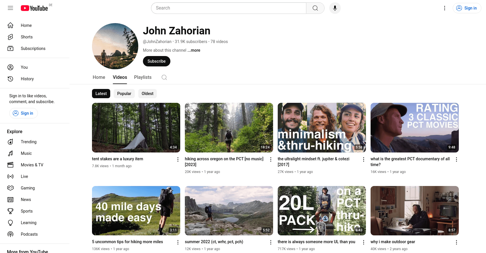Select the Oldest sort chip
Image resolution: width=486 pixels, height=253 pixels.
[x=148, y=94]
